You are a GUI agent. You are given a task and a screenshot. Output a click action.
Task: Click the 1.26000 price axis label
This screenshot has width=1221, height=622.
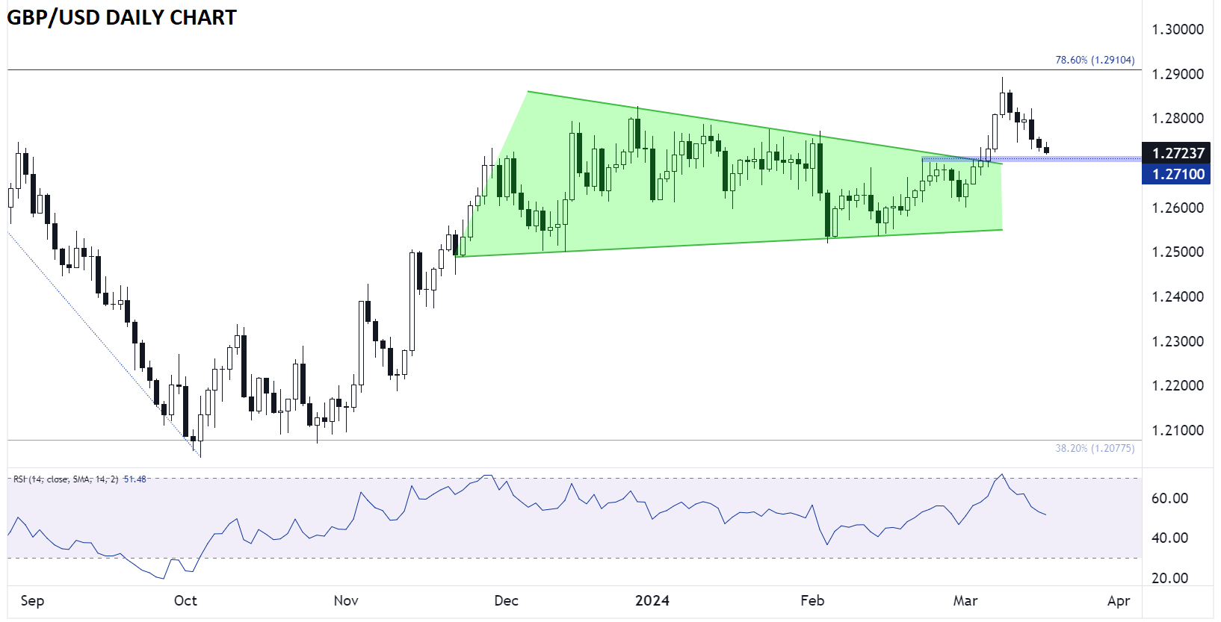pos(1178,208)
